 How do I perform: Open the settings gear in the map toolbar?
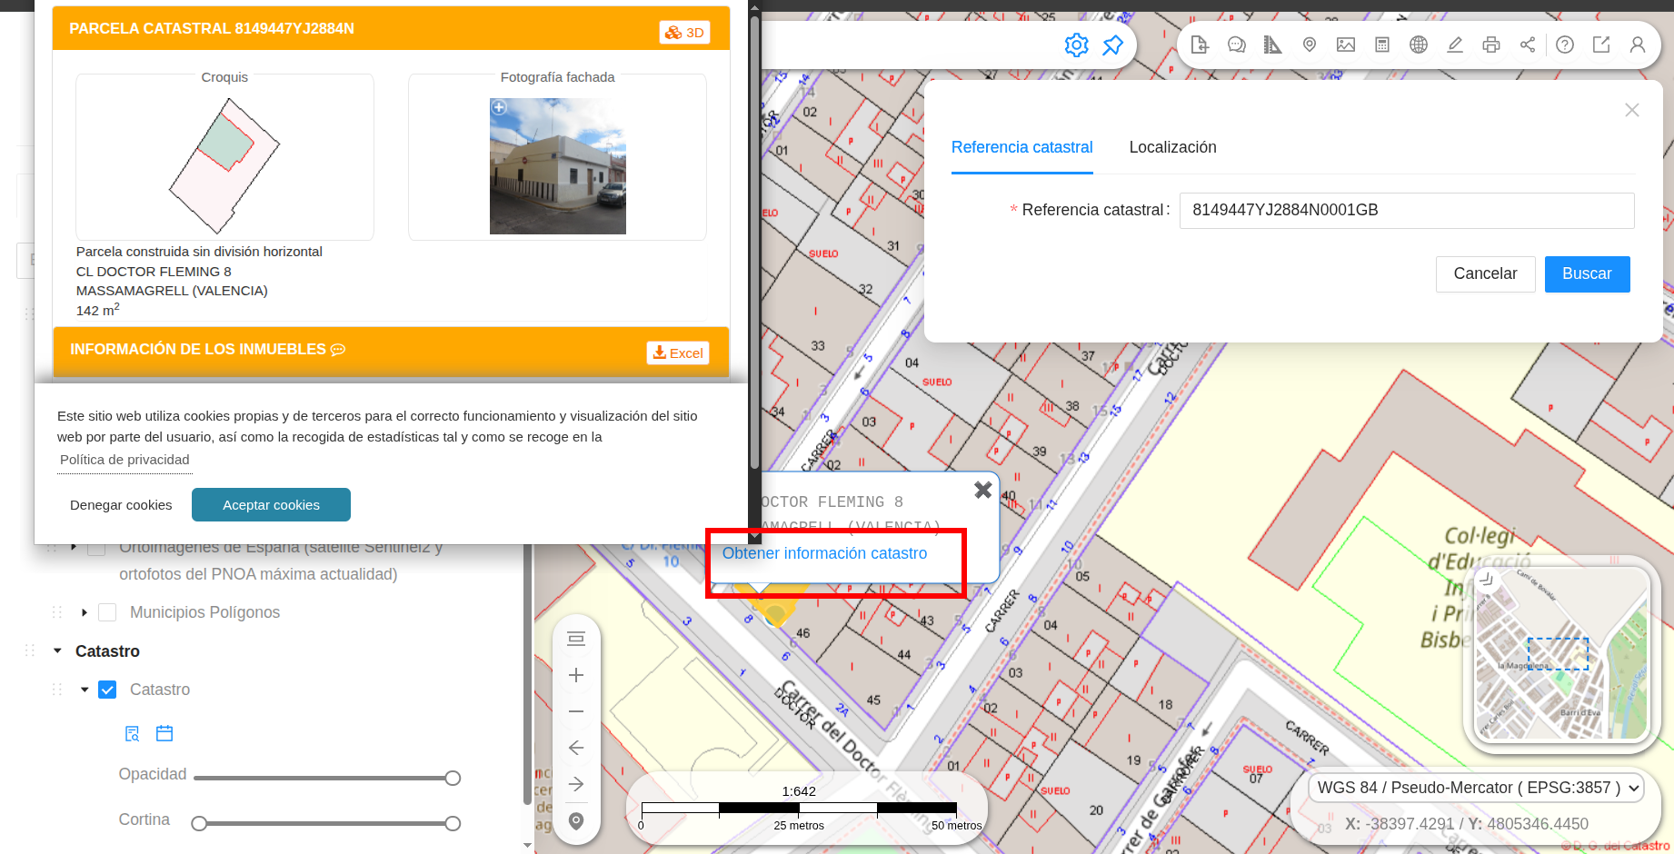[1076, 45]
